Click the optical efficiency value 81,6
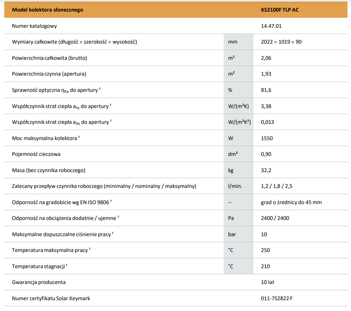Screen dimensions: 351x311 pos(267,90)
